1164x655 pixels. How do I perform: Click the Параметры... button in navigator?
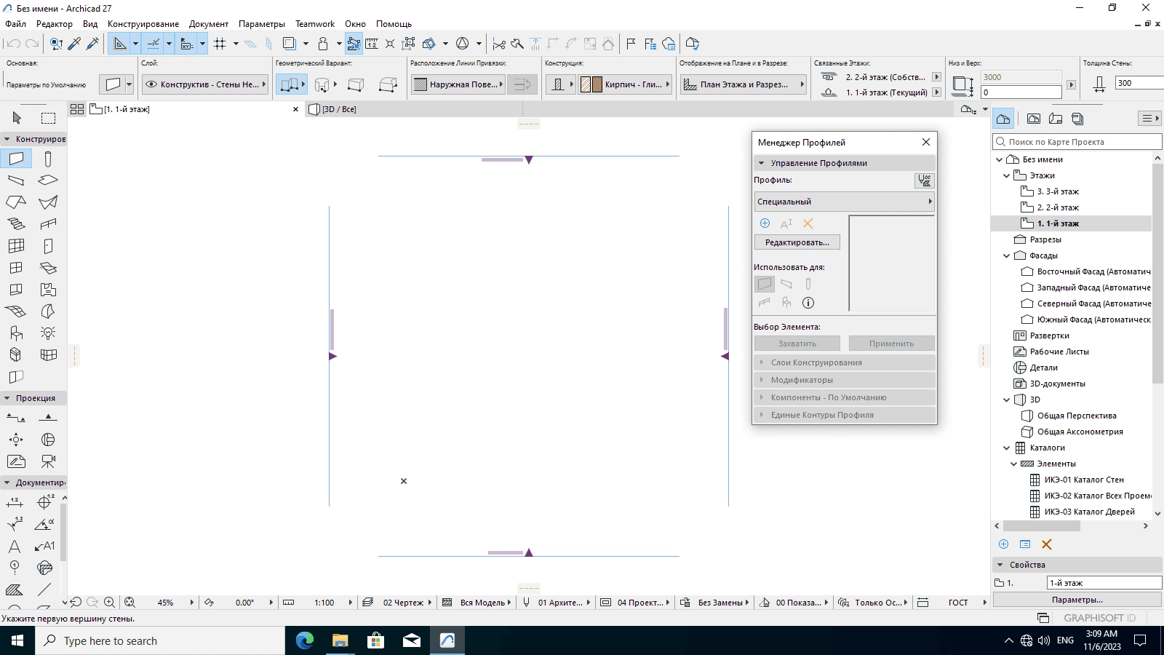(1077, 600)
